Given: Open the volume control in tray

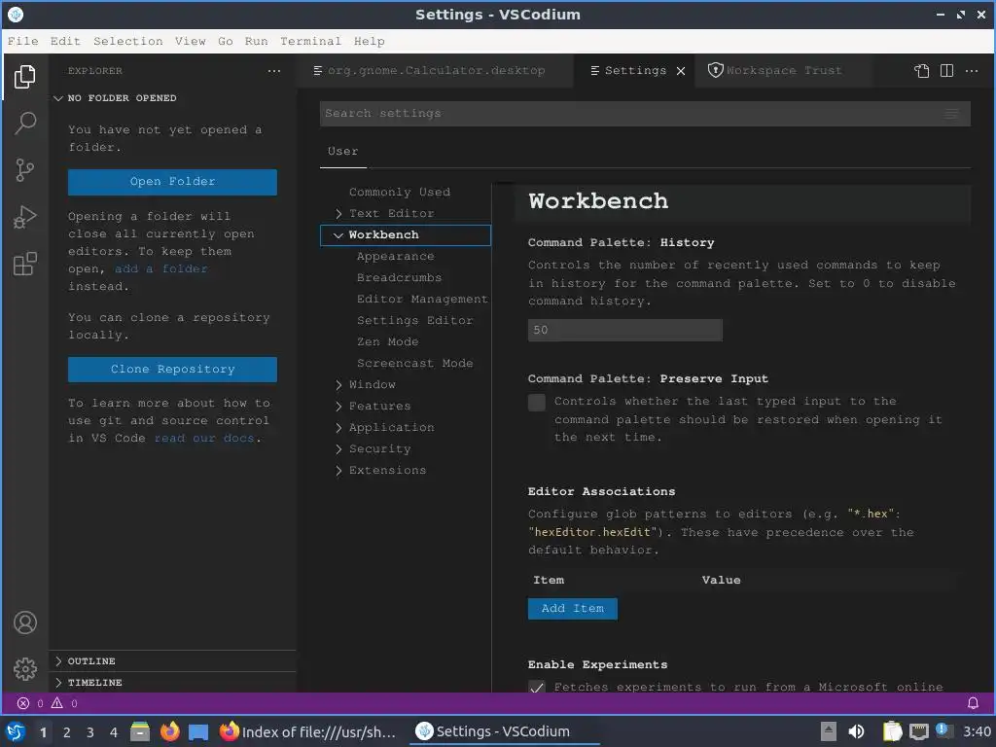Looking at the screenshot, I should [856, 731].
